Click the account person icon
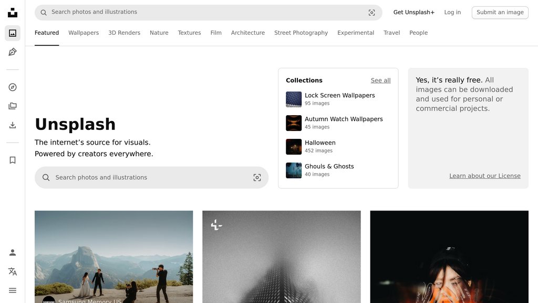This screenshot has height=303, width=538. pos(12,252)
